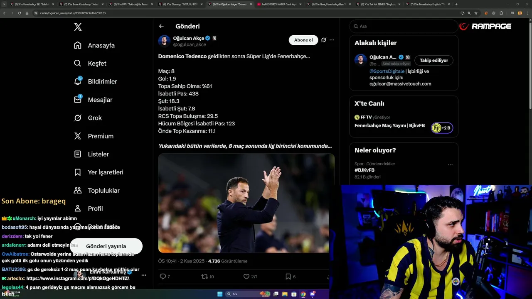Switch to X'te Tek Yol FENER tab

tap(378, 4)
